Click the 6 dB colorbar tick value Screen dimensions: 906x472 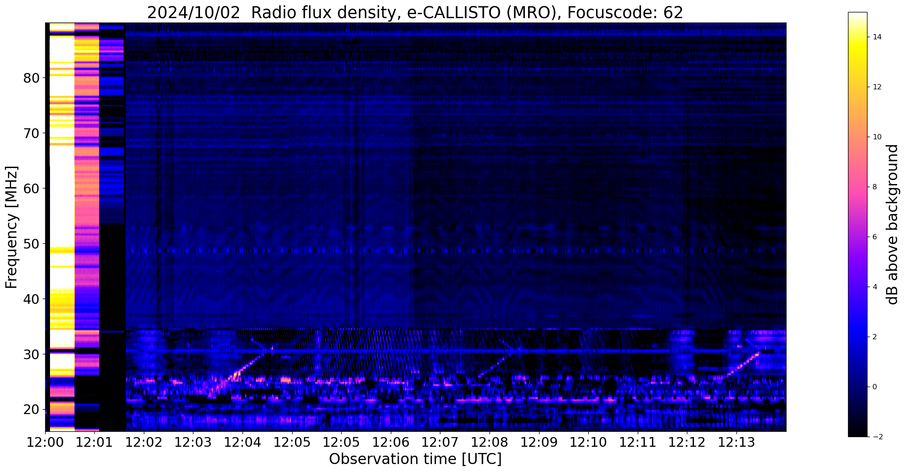pyautogui.click(x=875, y=237)
